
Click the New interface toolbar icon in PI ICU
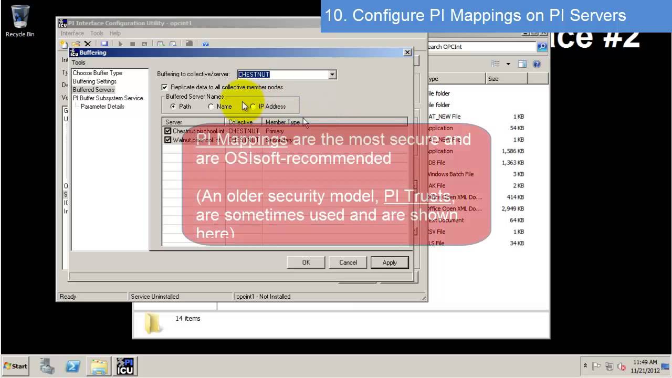tap(64, 45)
